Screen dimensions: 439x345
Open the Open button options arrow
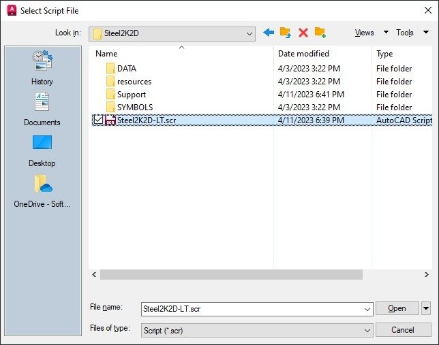426,308
